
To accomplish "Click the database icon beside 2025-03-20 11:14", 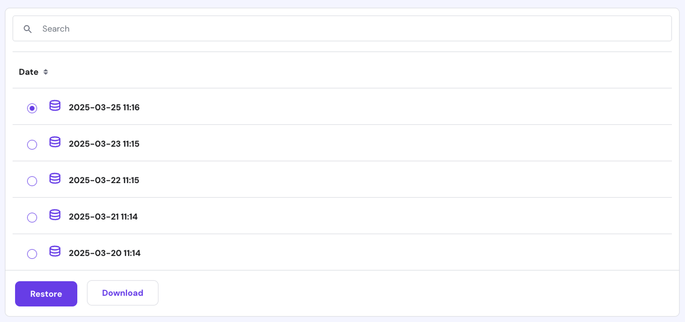I will click(55, 251).
